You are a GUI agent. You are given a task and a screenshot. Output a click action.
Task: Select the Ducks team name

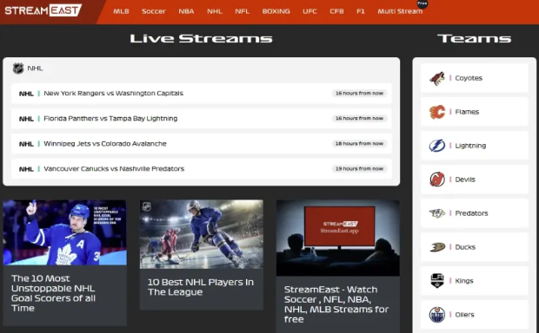[465, 247]
